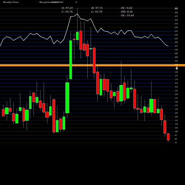Click the 260 price axis label

176,13
